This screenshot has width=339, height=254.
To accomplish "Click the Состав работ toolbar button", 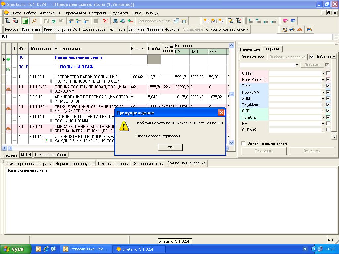I will [x=94, y=29].
